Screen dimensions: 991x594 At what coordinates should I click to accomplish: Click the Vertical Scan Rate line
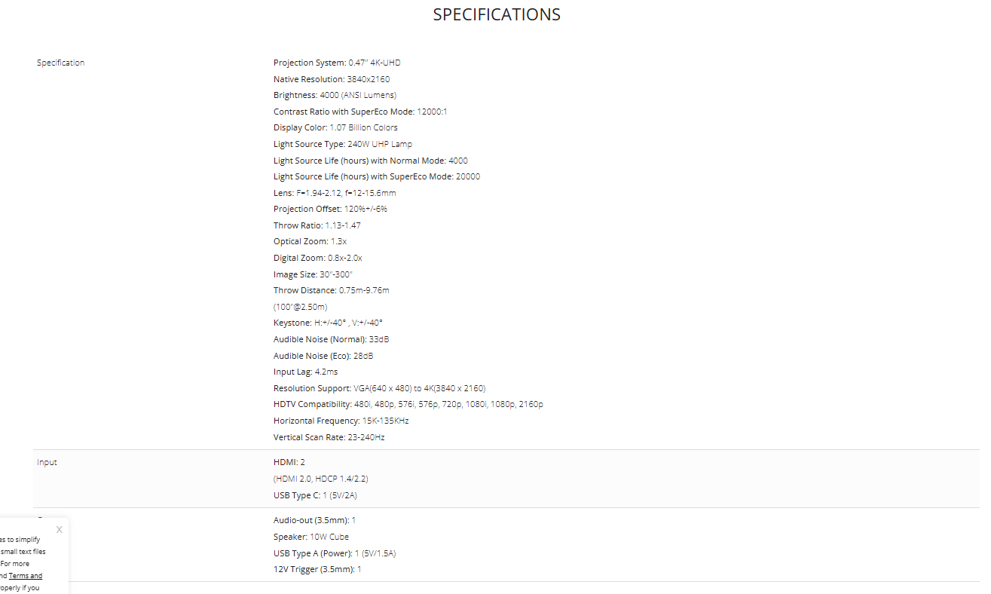(x=329, y=437)
